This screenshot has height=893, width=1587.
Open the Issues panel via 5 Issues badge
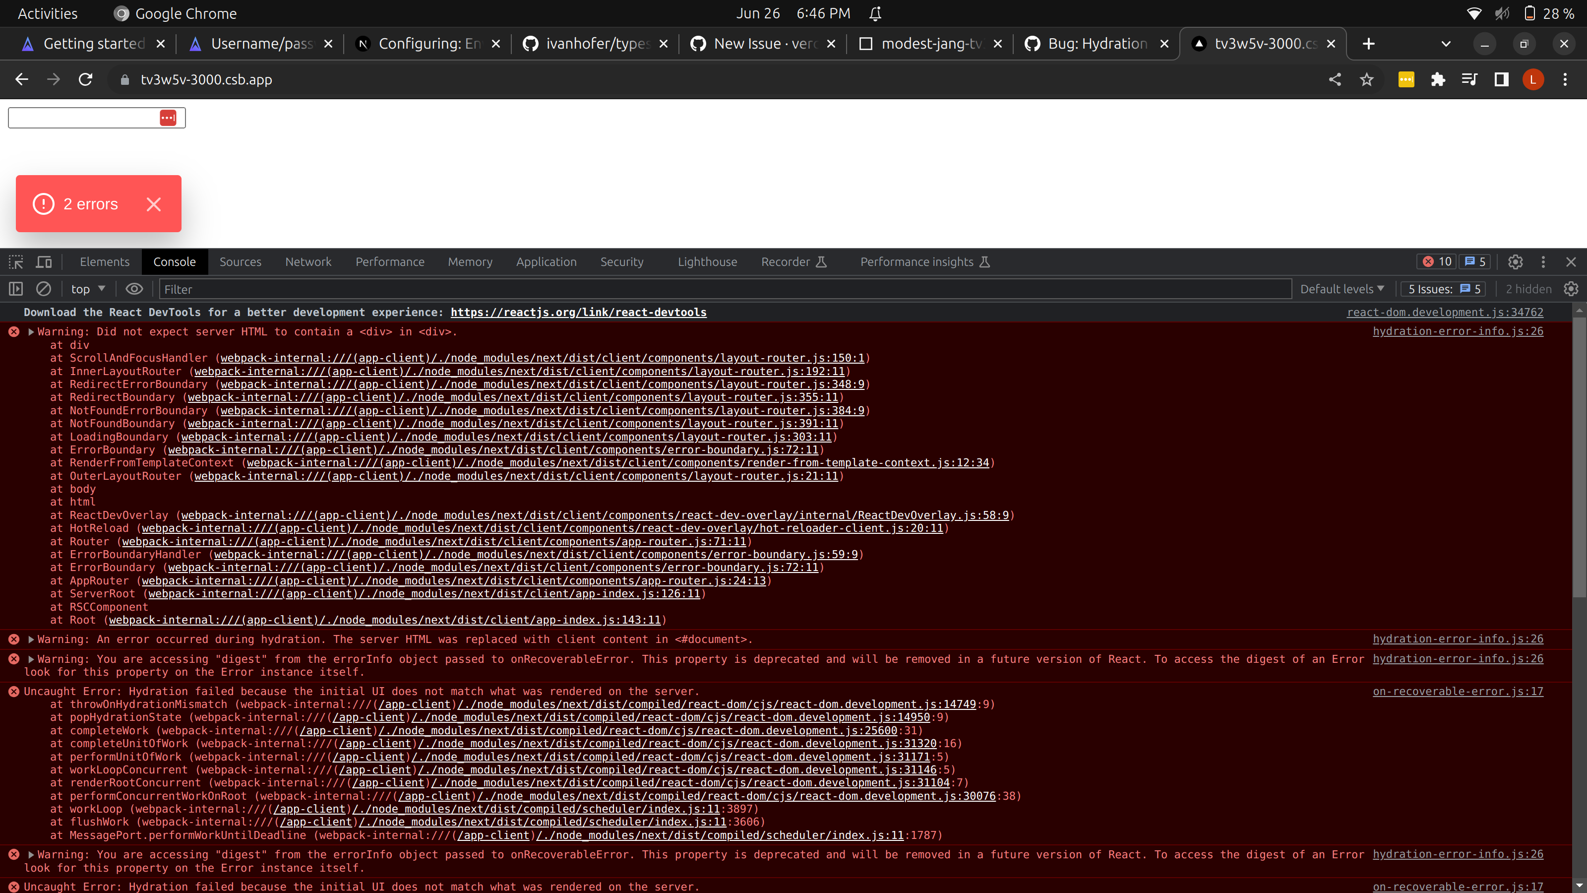point(1444,288)
